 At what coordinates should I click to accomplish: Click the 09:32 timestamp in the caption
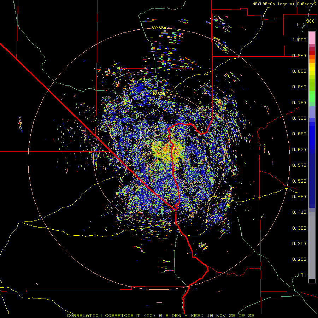click(247, 316)
